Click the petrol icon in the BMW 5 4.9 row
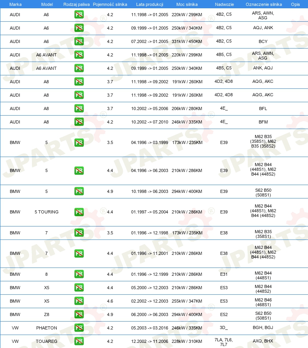This screenshot has width=308, height=348. (x=79, y=191)
